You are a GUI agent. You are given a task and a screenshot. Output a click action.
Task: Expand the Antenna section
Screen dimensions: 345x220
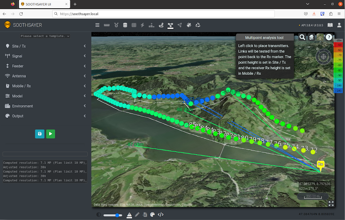point(45,76)
